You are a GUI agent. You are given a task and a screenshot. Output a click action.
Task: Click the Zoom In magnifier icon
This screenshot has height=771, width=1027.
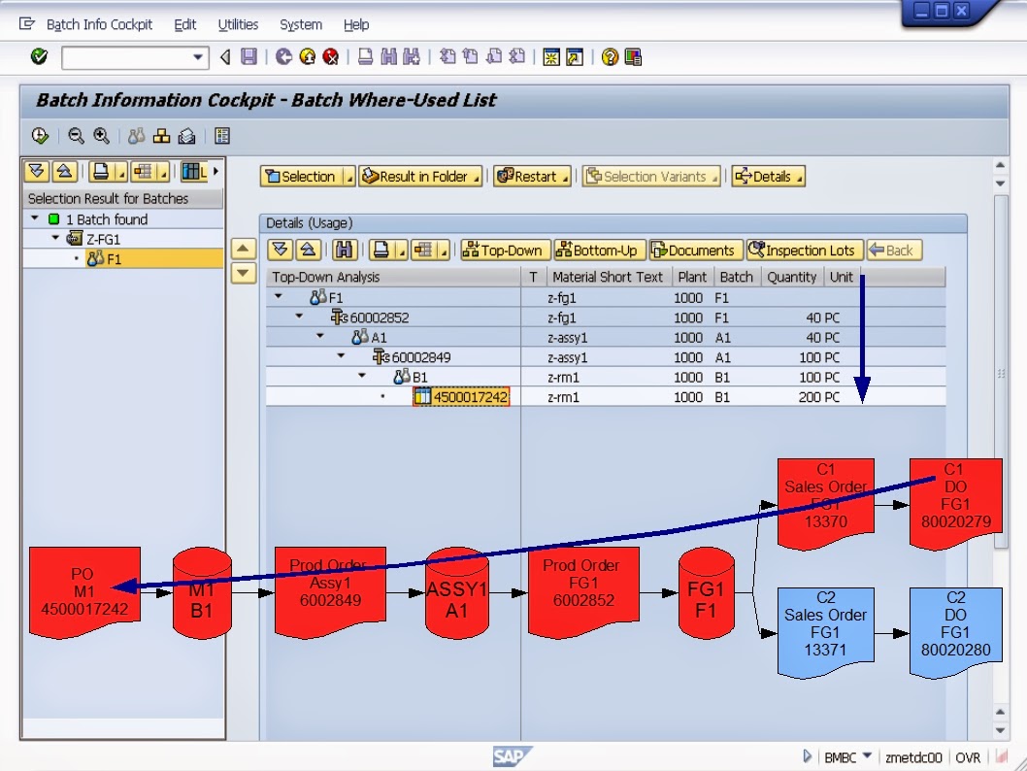pos(101,136)
